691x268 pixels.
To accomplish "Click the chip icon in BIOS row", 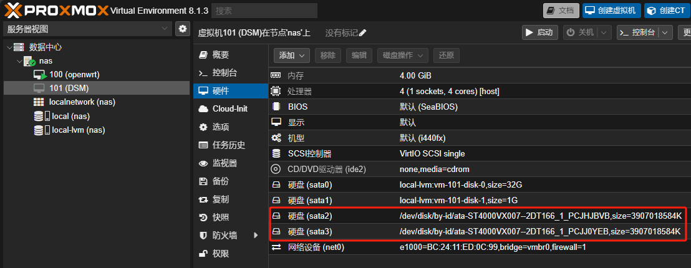I will tap(276, 107).
